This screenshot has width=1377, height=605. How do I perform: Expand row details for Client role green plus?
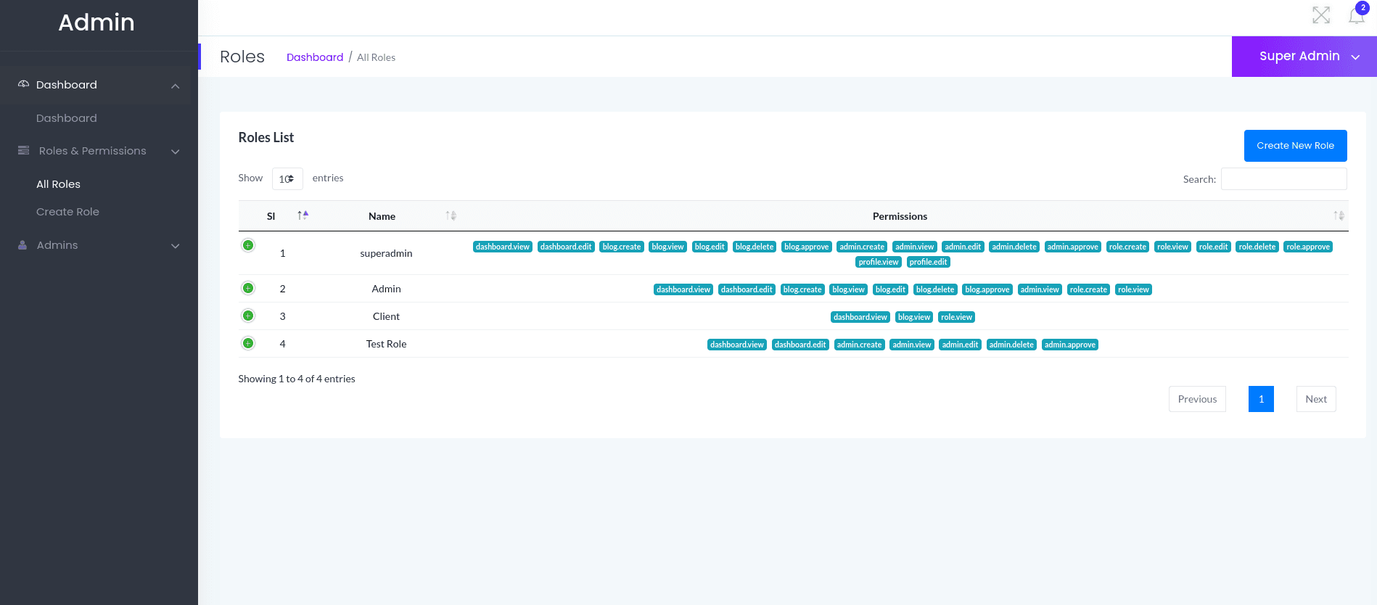(248, 316)
